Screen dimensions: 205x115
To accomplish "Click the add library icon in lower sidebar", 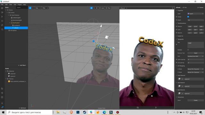I will [x=2, y=97].
